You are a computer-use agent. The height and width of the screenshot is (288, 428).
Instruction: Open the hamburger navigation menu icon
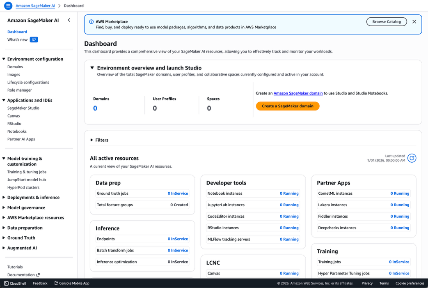click(8, 5)
